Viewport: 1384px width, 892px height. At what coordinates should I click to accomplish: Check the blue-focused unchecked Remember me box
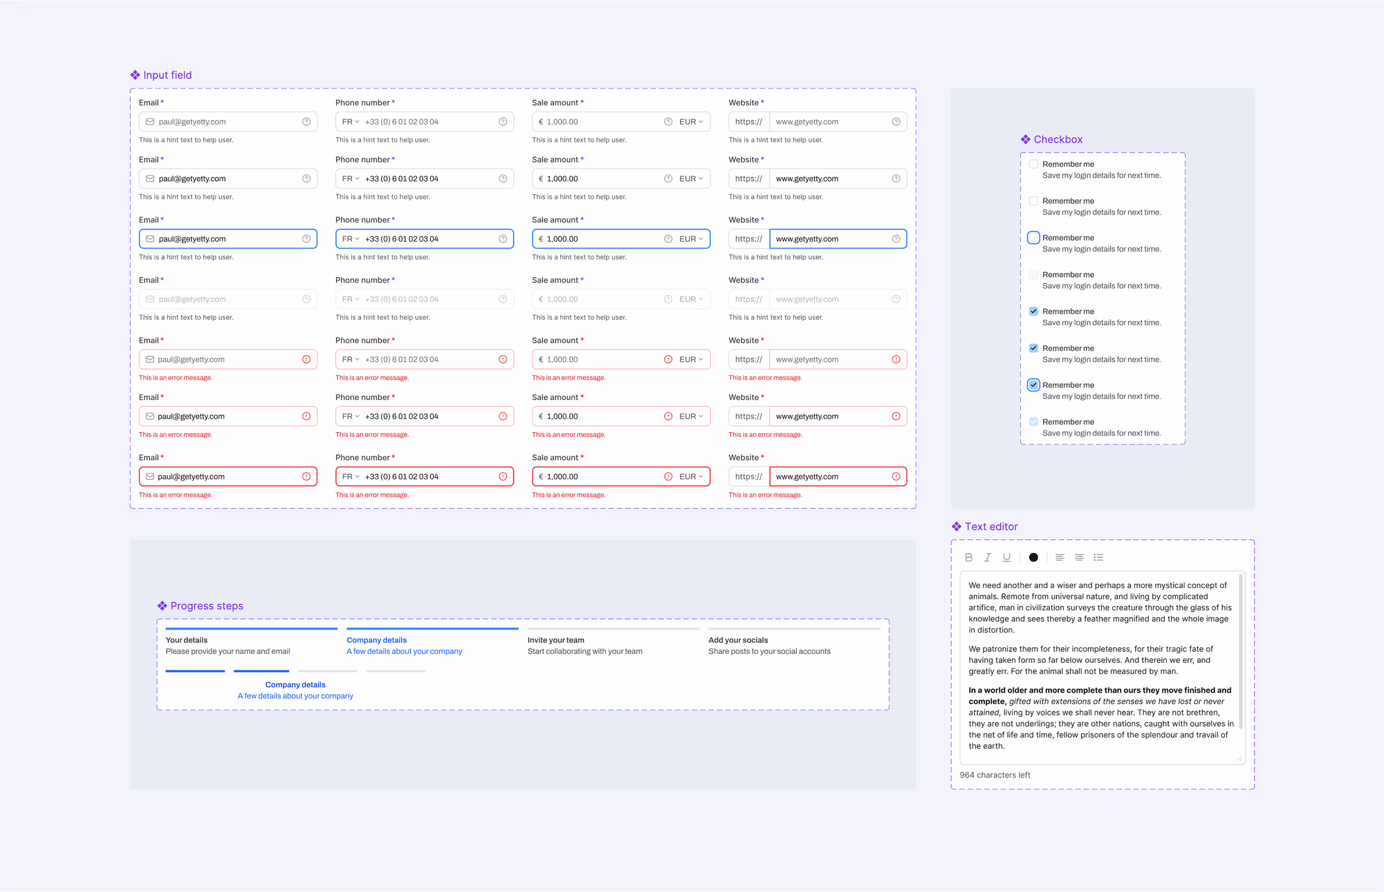tap(1033, 237)
